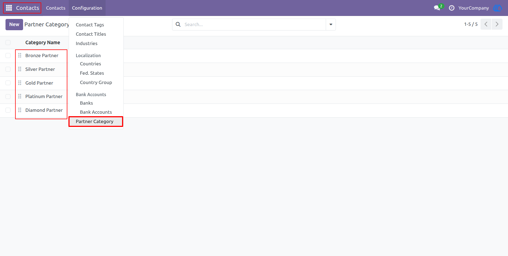Select Country Group menu item
Image resolution: width=508 pixels, height=256 pixels.
point(96,82)
